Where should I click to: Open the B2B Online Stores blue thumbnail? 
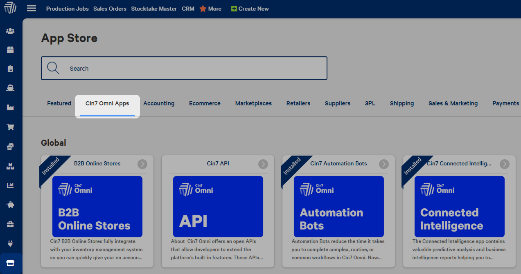tap(97, 207)
